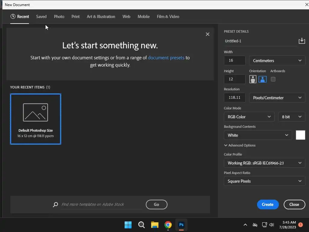Screen dimensions: 309x232
Task: Switch to the Recent tab
Action: click(x=20, y=17)
